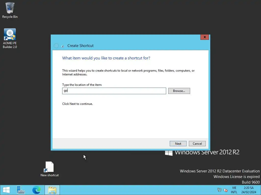Open File Explorer from the taskbar
This screenshot has width=261, height=195.
[x=52, y=190]
